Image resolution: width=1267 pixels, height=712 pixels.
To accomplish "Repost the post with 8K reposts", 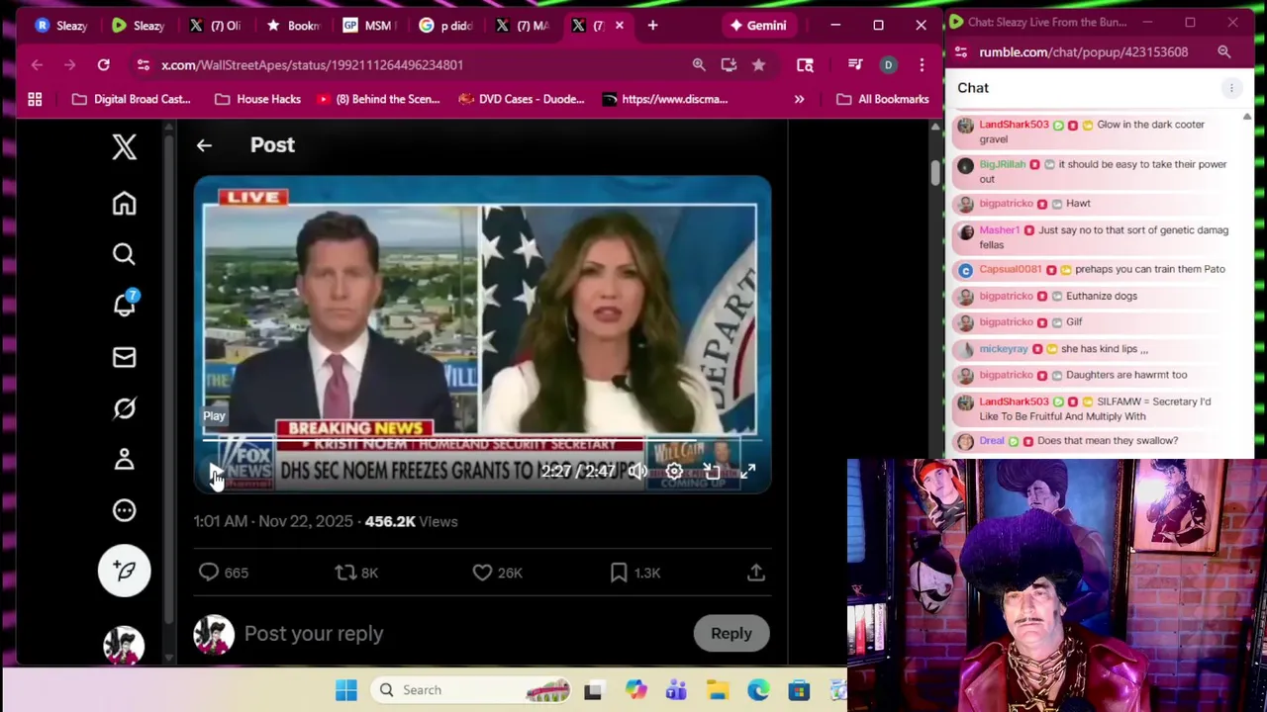I will 344,573.
